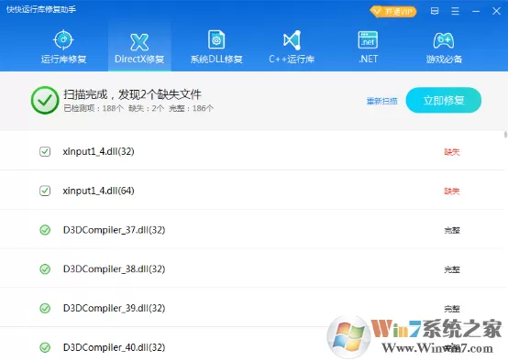The image size is (508, 361).
Task: Click the 立即修复 button
Action: click(x=444, y=101)
